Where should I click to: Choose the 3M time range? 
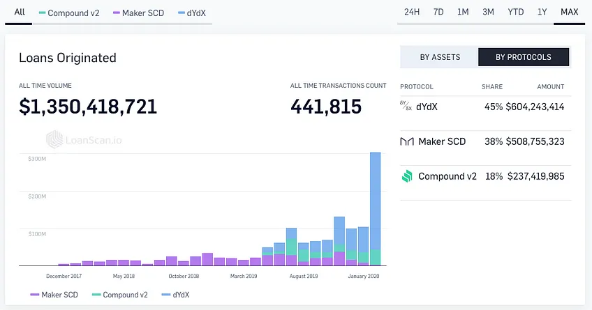(488, 12)
